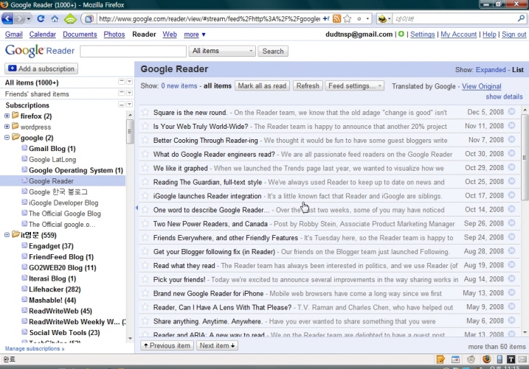
Task: Open original link arrow for Sep 26, 2008 item
Action: coord(512,223)
